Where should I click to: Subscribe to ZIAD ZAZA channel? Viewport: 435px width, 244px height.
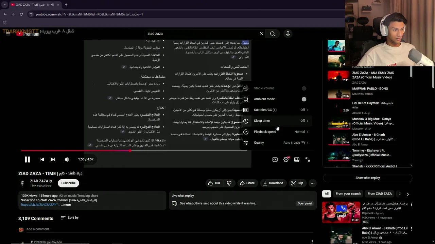click(68, 183)
